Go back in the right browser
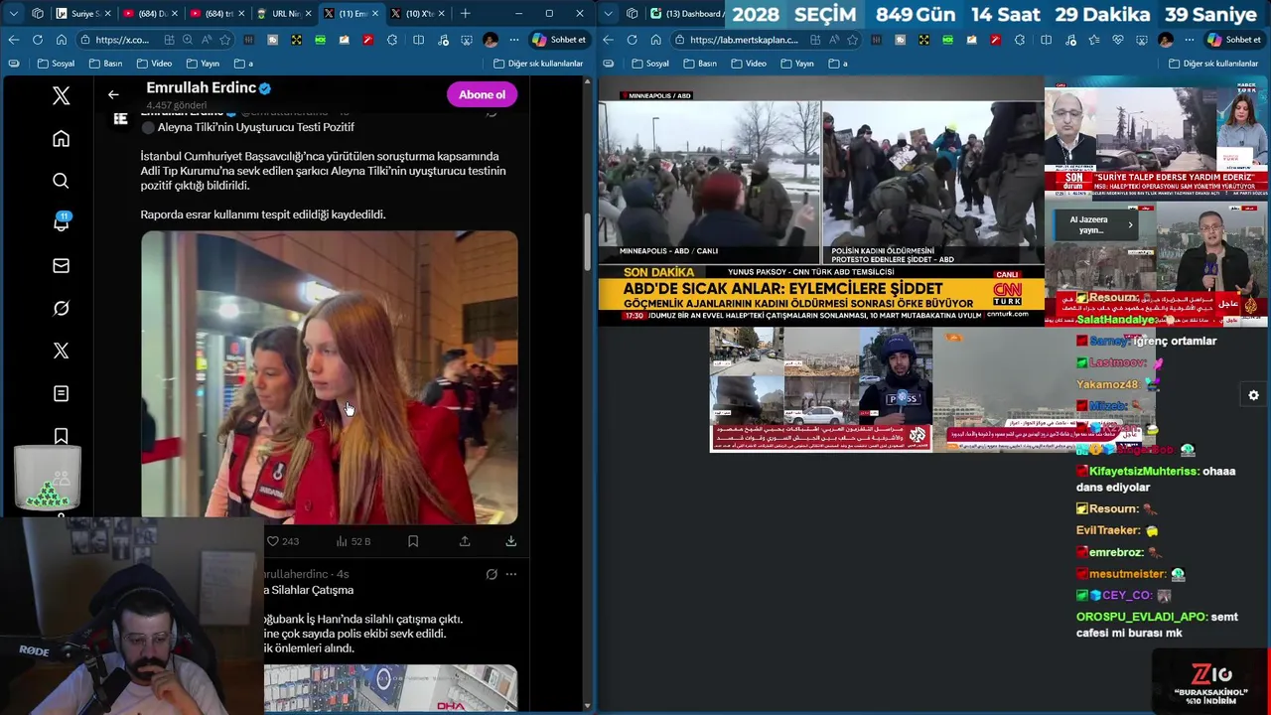This screenshot has width=1271, height=715. coord(608,40)
